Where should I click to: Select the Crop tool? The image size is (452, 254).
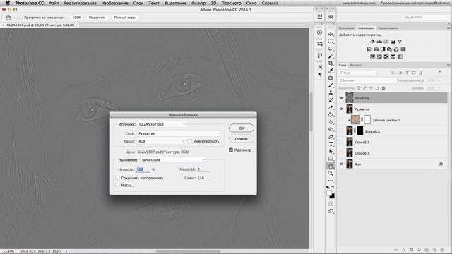click(x=331, y=63)
